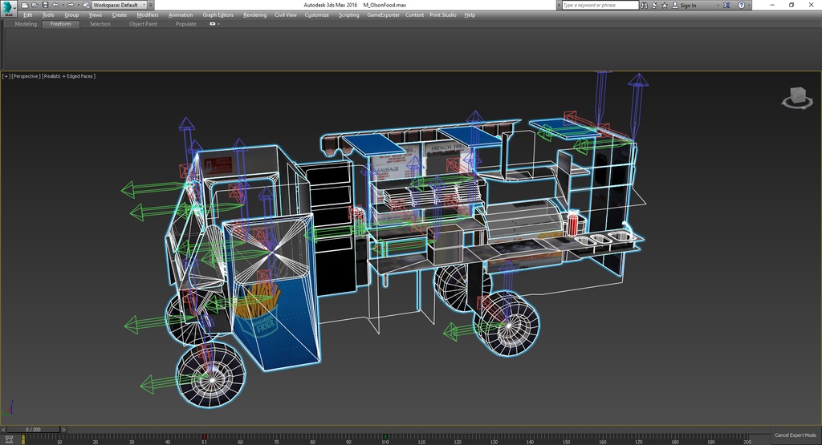Switch to the Object Paint ribbon tab
Screen dimensions: 822x445
pos(143,24)
